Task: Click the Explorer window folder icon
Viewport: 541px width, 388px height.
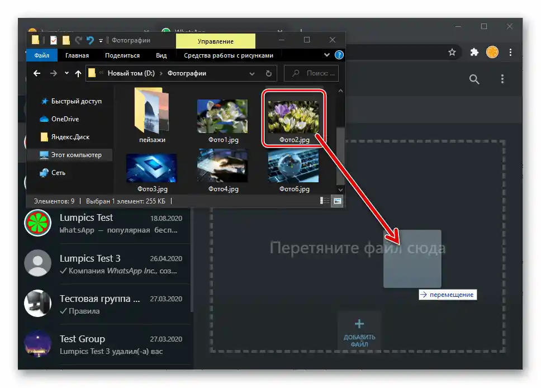Action: click(x=35, y=40)
